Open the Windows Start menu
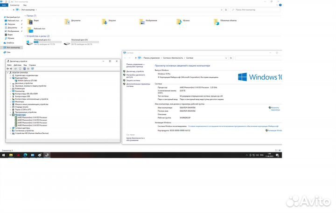Viewport: 336px width, 213px height. 3,155
